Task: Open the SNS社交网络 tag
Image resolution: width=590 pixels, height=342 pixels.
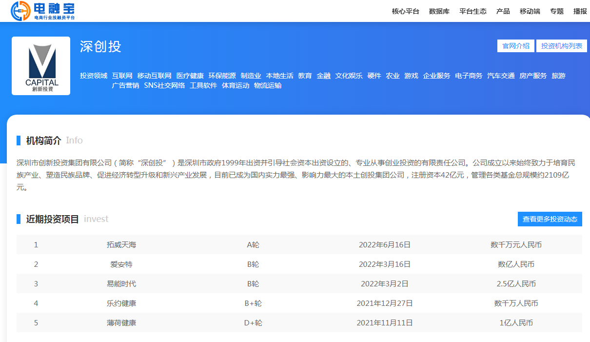Action: (165, 85)
